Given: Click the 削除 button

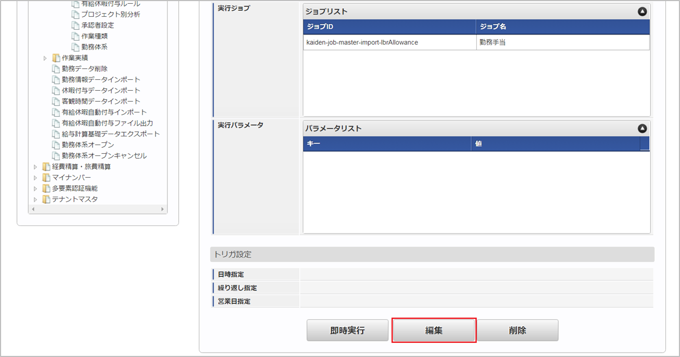Looking at the screenshot, I should point(517,330).
